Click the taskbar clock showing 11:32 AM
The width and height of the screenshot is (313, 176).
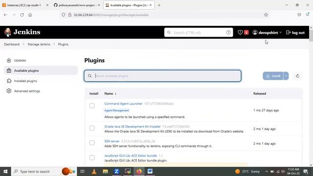pyautogui.click(x=293, y=172)
